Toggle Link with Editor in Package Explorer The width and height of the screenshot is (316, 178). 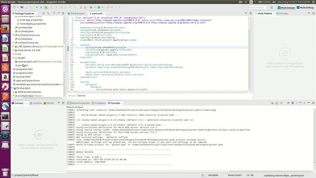pos(48,13)
